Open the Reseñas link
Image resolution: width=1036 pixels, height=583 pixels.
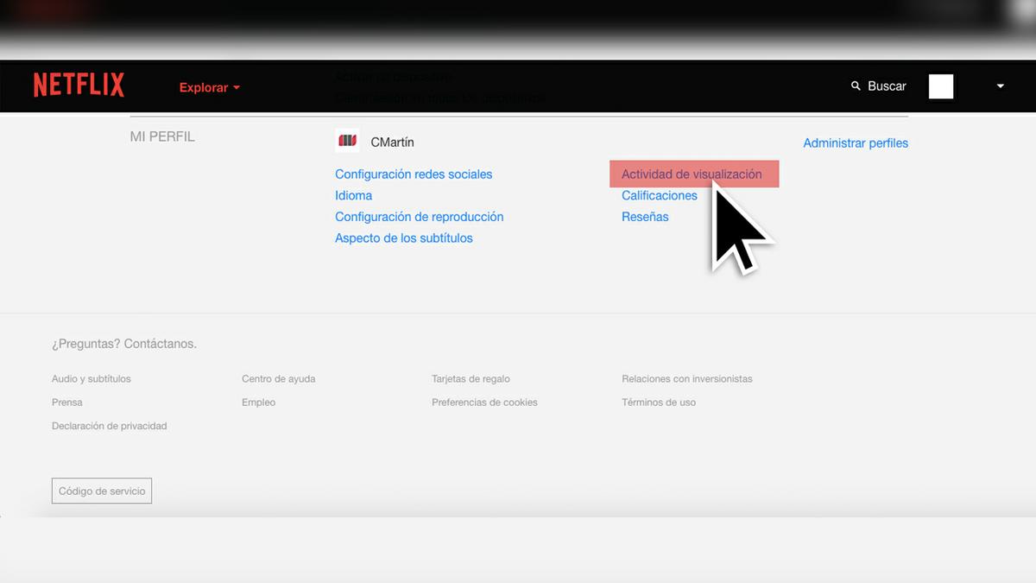click(x=644, y=217)
